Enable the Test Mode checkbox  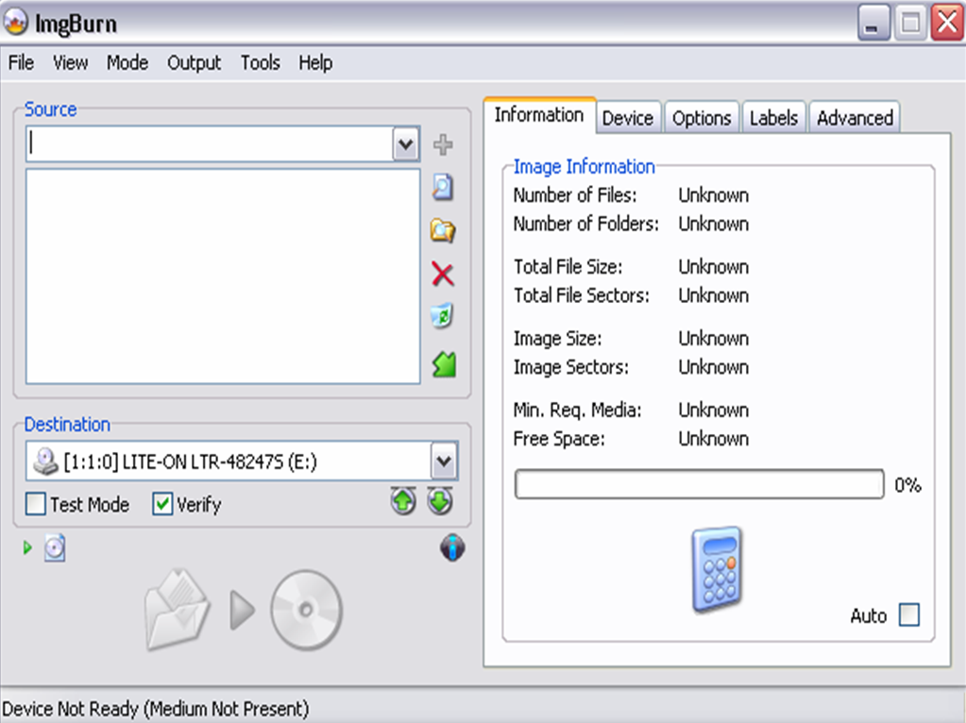tap(36, 504)
